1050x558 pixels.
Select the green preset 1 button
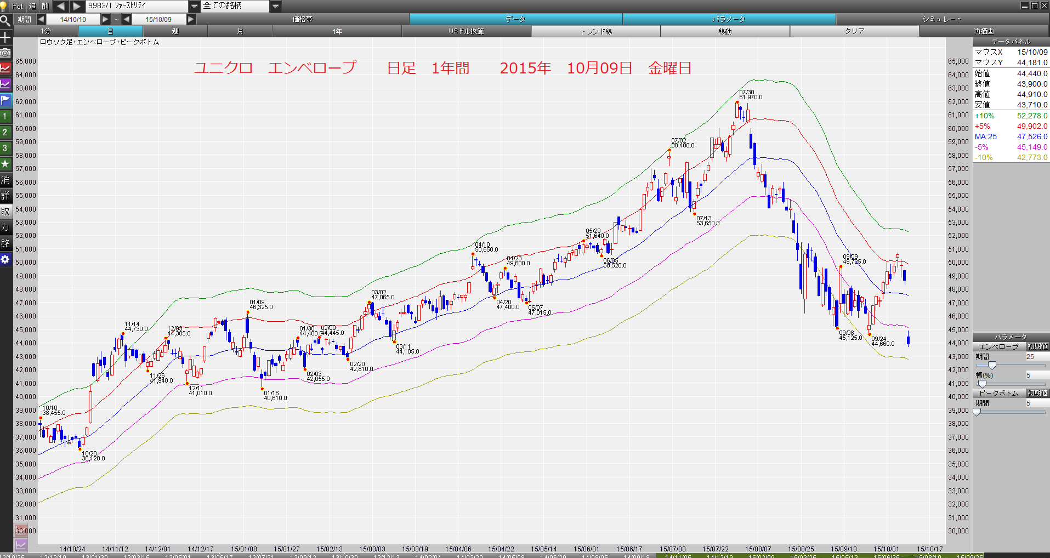(x=5, y=116)
